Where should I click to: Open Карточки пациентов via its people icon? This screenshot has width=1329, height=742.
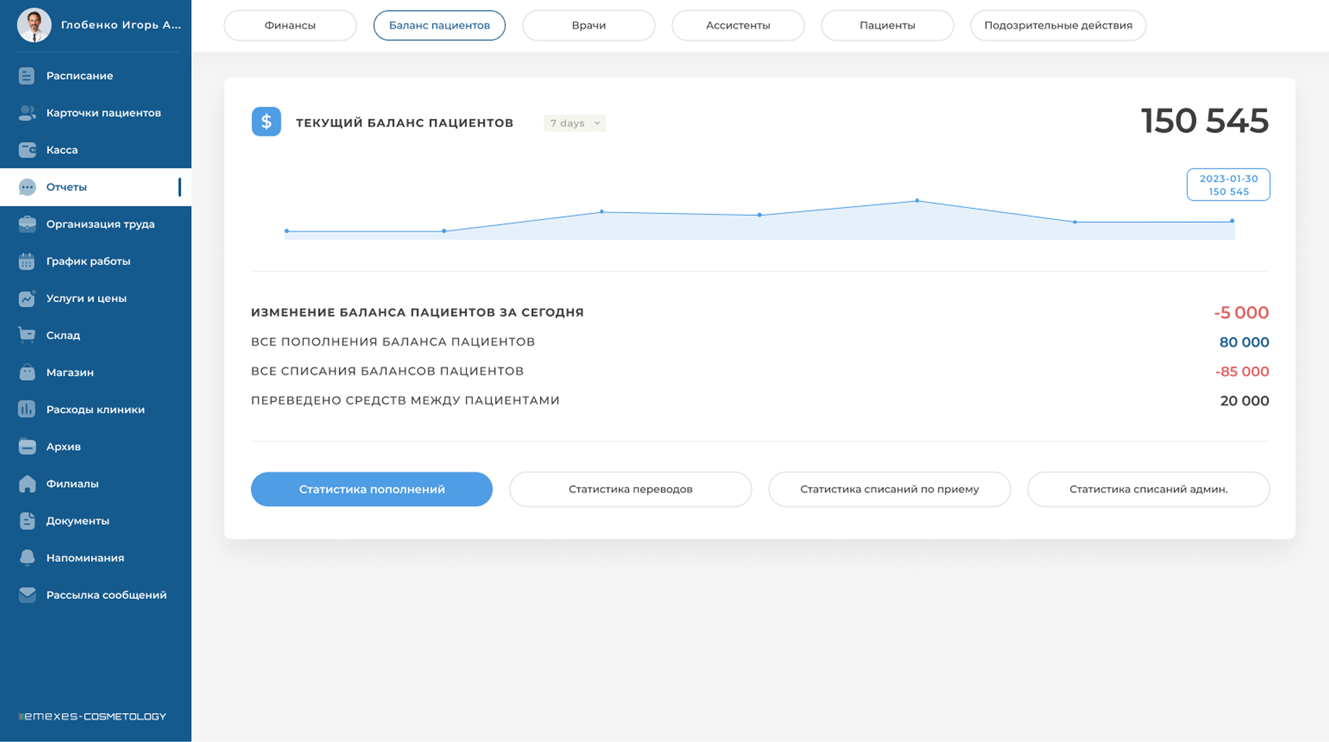pyautogui.click(x=26, y=113)
